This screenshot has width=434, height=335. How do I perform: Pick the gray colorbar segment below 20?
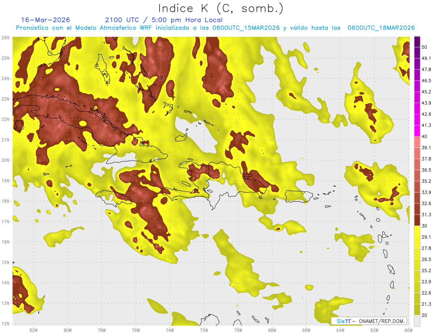click(x=417, y=320)
